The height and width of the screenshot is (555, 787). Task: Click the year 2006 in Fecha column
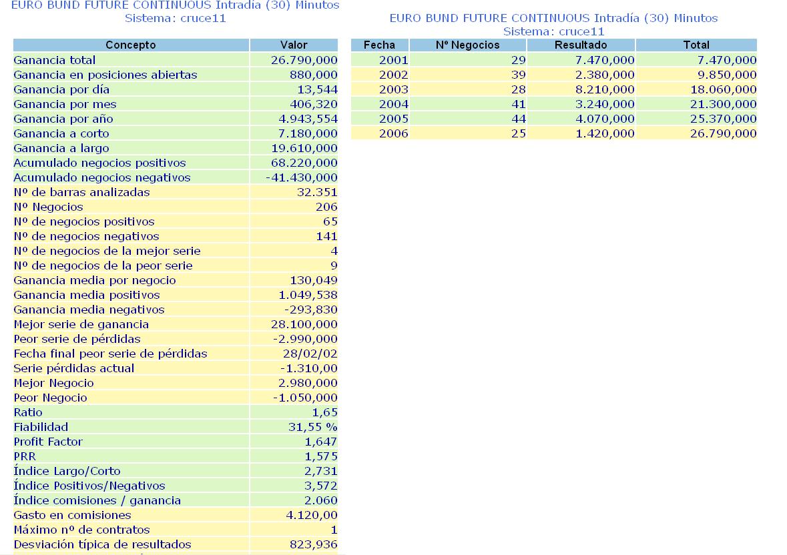pyautogui.click(x=394, y=133)
